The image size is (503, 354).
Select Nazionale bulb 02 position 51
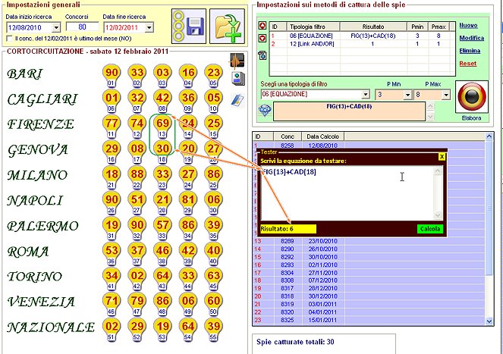click(112, 329)
